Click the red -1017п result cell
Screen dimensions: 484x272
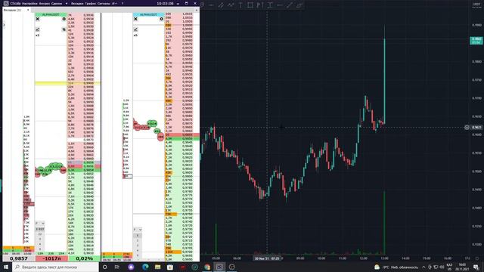tap(51, 258)
